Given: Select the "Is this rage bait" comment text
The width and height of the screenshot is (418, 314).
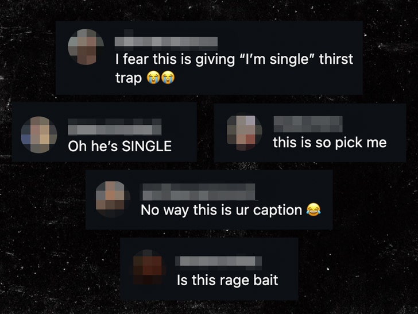Looking at the screenshot, I should point(227,281).
